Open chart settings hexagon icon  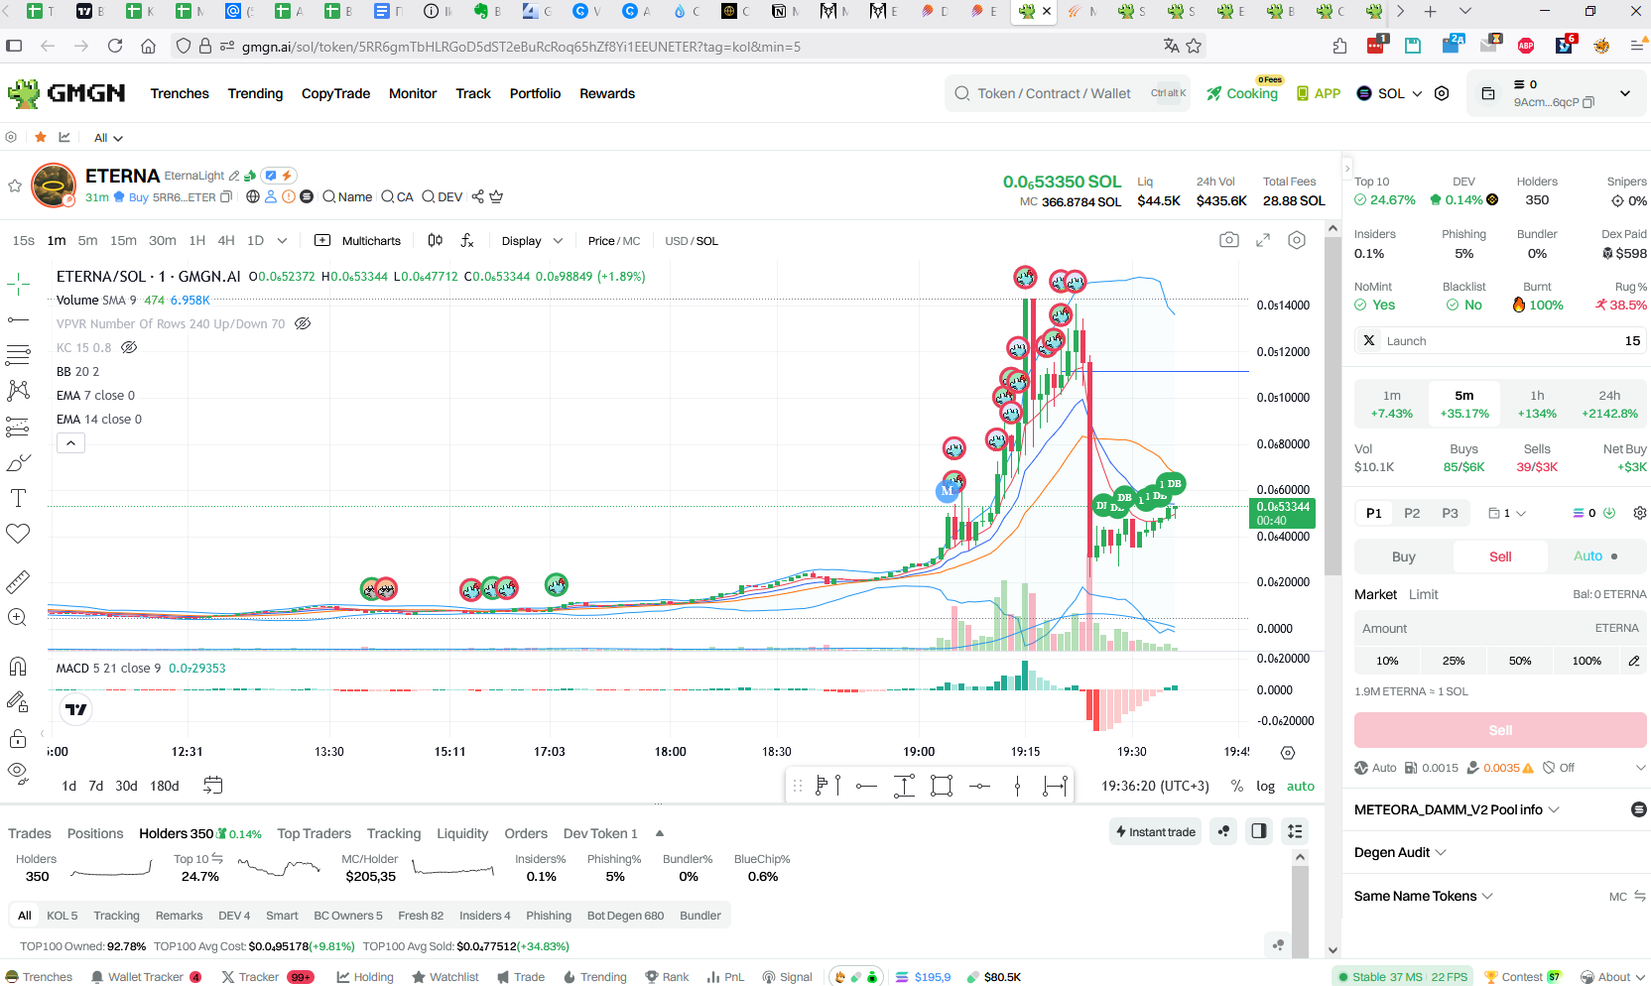click(x=1297, y=240)
